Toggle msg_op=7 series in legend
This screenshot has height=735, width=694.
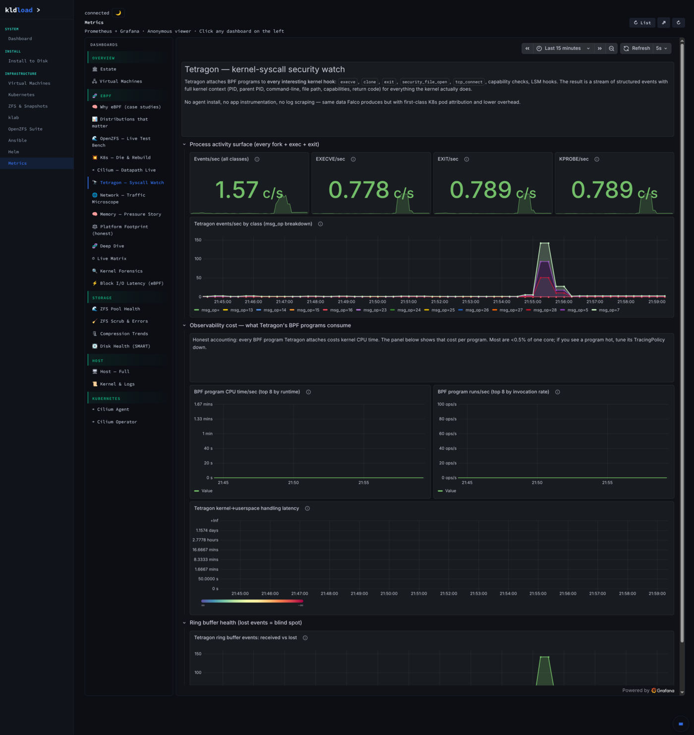(606, 310)
